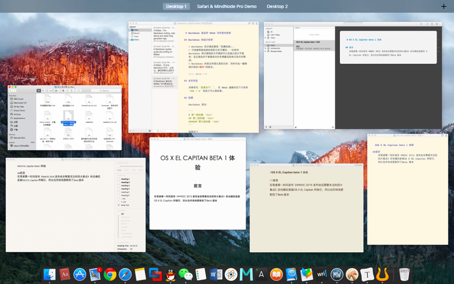
Task: Select Last 7 Days in Ulysses library
Action: pyautogui.click(x=275, y=35)
